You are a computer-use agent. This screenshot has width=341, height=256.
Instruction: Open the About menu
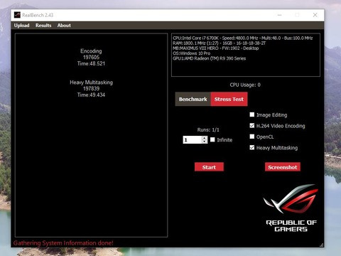tap(64, 26)
